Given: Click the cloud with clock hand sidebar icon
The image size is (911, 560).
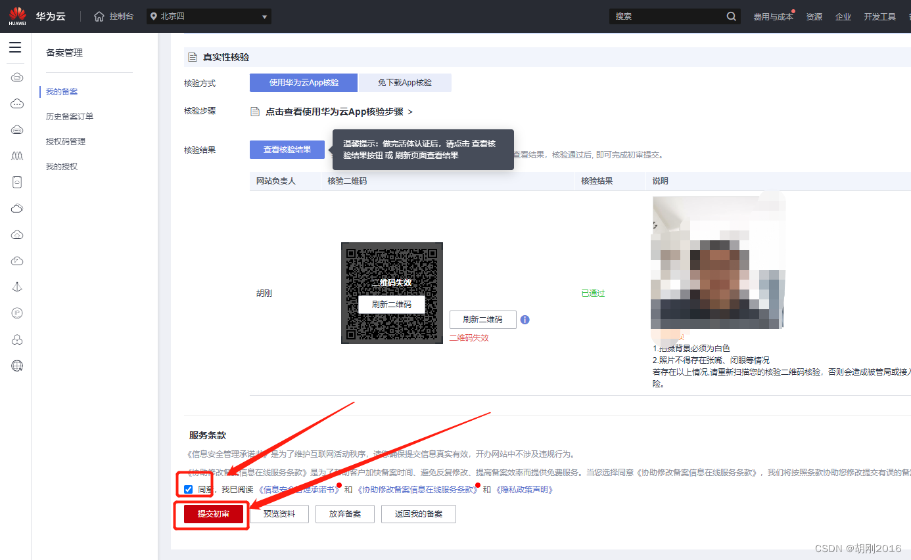Looking at the screenshot, I should click(x=18, y=261).
